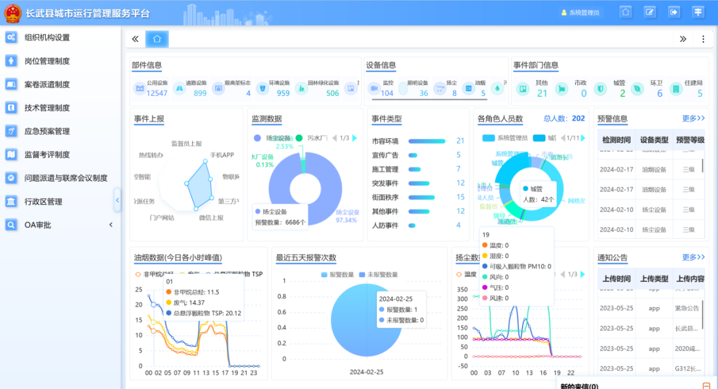
Task: Click 更多>> link in 通知公告 panel
Action: [x=693, y=257]
